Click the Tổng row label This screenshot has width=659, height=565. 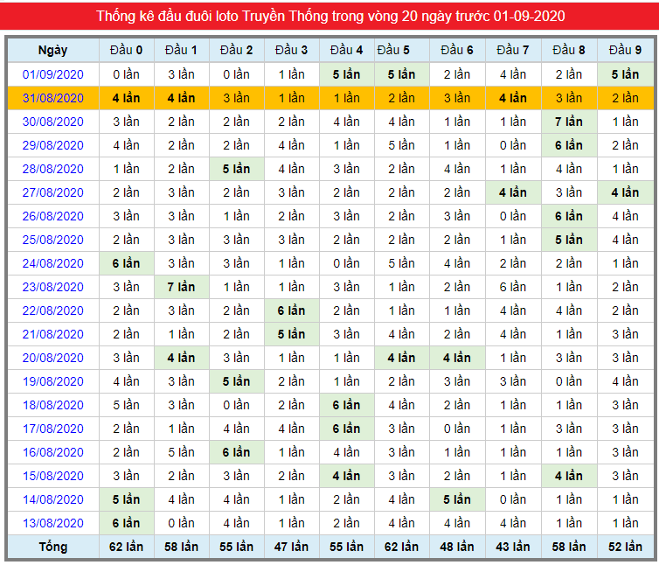pos(53,547)
